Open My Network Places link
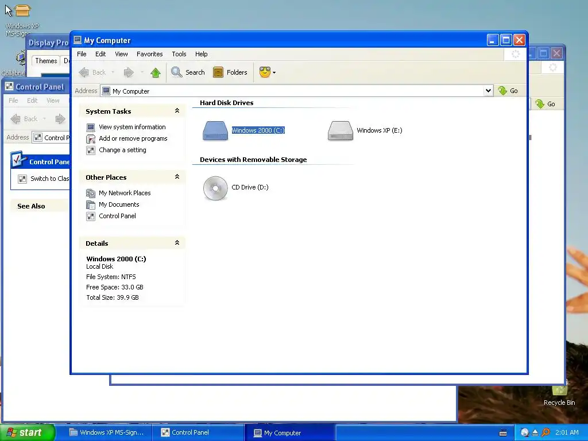The height and width of the screenshot is (441, 588). pyautogui.click(x=125, y=193)
